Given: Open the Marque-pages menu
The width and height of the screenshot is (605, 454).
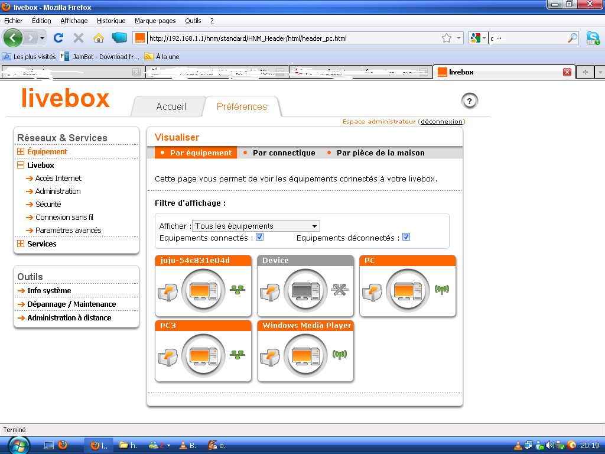Looking at the screenshot, I should tap(155, 21).
